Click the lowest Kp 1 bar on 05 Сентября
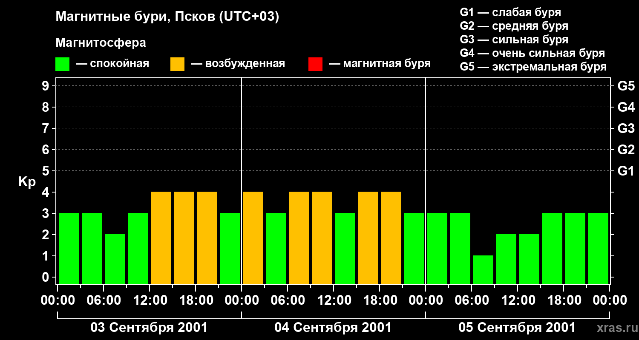 483,269
